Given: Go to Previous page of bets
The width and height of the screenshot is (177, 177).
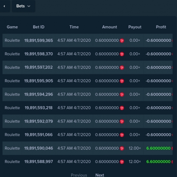Looking at the screenshot, I should [79, 175].
